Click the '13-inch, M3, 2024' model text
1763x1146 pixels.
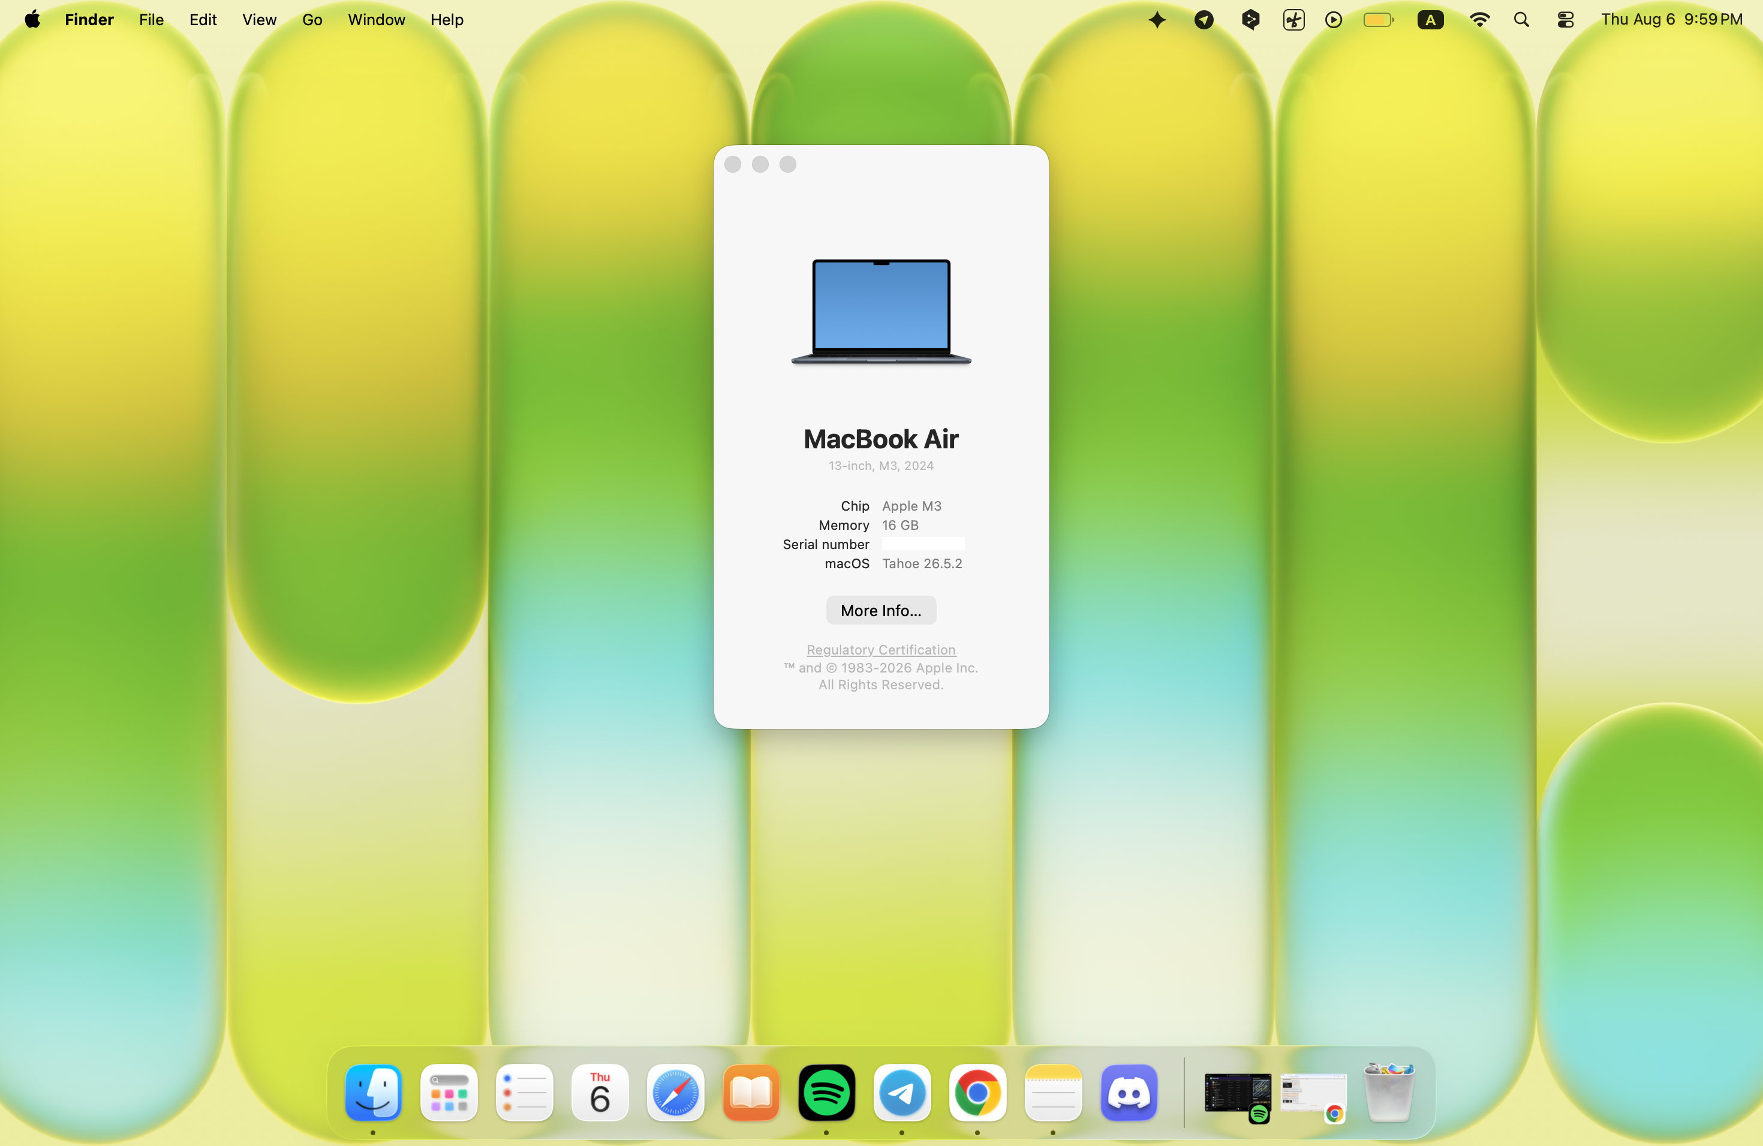[881, 466]
